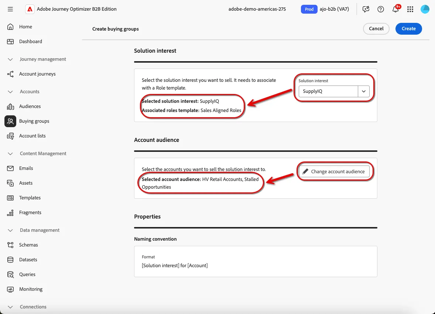
Task: Click the blue Create button
Action: [409, 29]
